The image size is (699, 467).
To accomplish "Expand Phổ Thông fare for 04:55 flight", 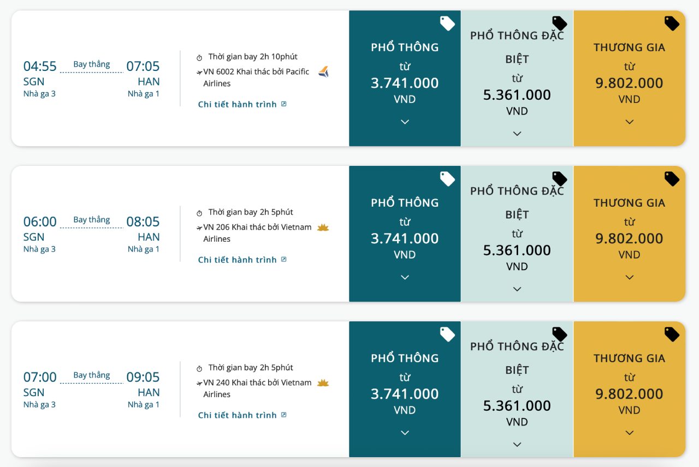I will click(405, 122).
